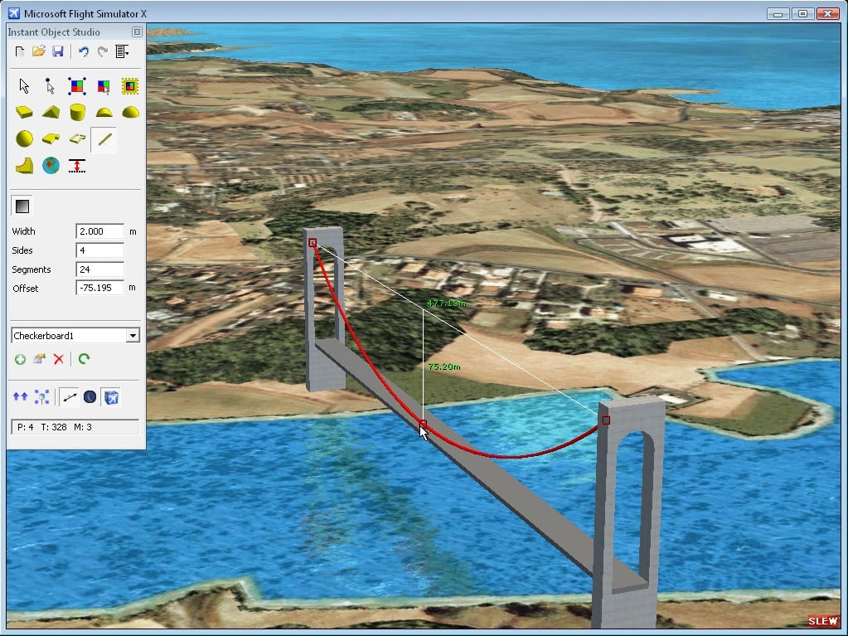This screenshot has height=636, width=848.
Task: Toggle the night mode moon button
Action: 90,397
